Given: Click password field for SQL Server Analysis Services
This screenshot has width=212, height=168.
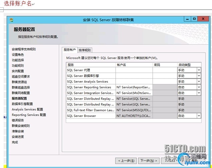Looking at the screenshot, I should click(165, 81).
